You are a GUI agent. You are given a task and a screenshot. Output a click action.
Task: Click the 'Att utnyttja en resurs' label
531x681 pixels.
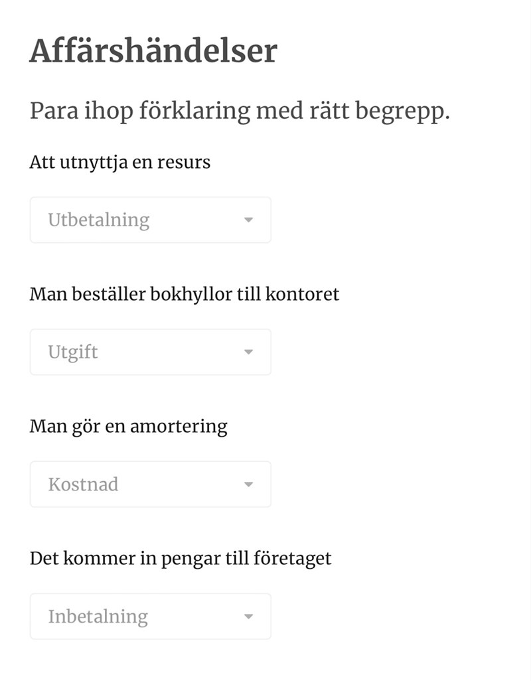[120, 162]
